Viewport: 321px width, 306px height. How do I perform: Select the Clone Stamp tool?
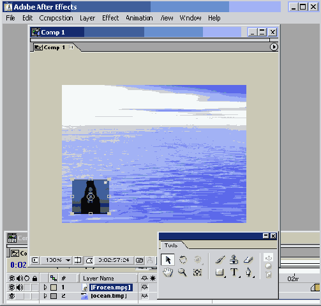234,259
